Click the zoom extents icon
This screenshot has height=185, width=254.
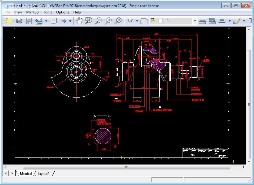[x=118, y=21]
